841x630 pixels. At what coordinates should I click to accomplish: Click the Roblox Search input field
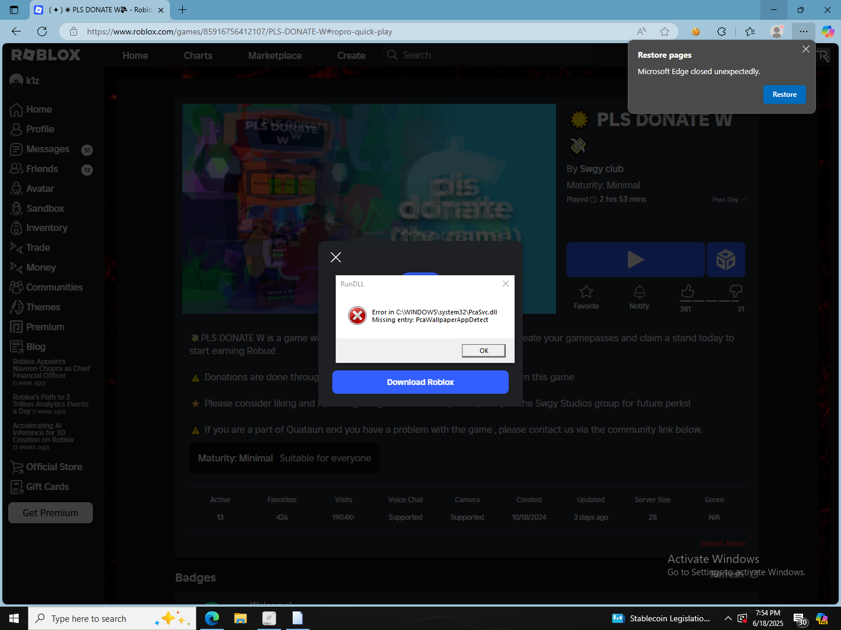pyautogui.click(x=488, y=55)
